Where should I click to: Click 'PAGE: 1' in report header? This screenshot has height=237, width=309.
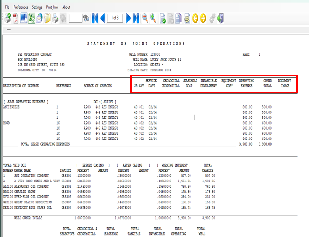(x=251, y=54)
